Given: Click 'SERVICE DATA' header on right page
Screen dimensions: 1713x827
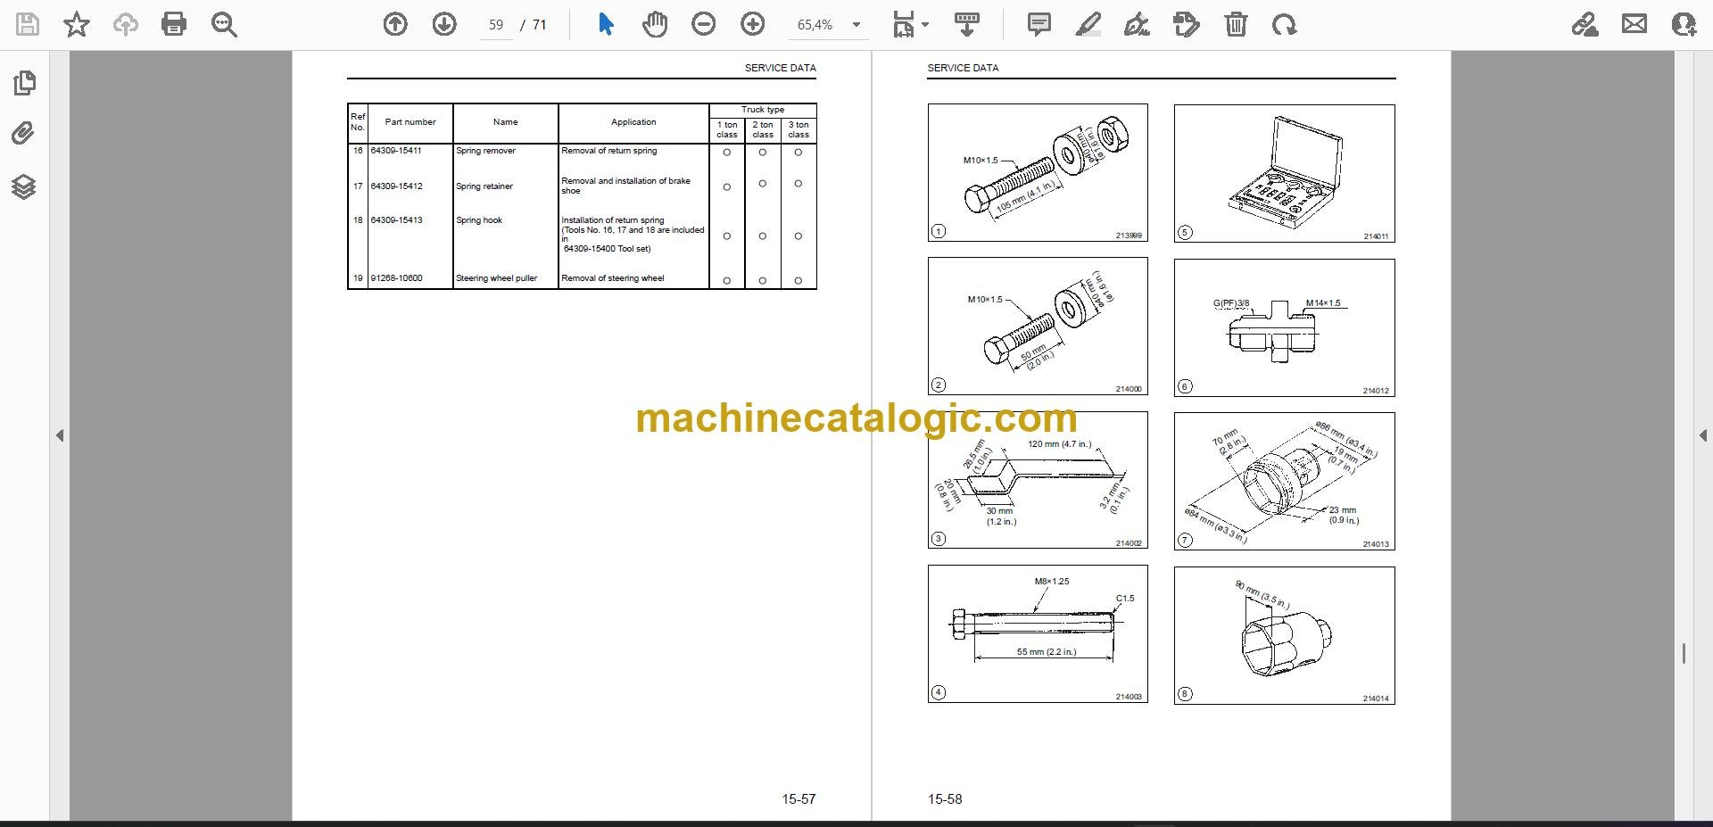Looking at the screenshot, I should pos(963,68).
